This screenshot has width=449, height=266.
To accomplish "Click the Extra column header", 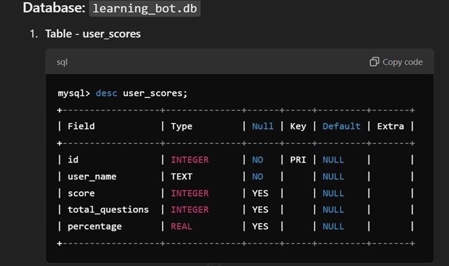I will point(390,126).
